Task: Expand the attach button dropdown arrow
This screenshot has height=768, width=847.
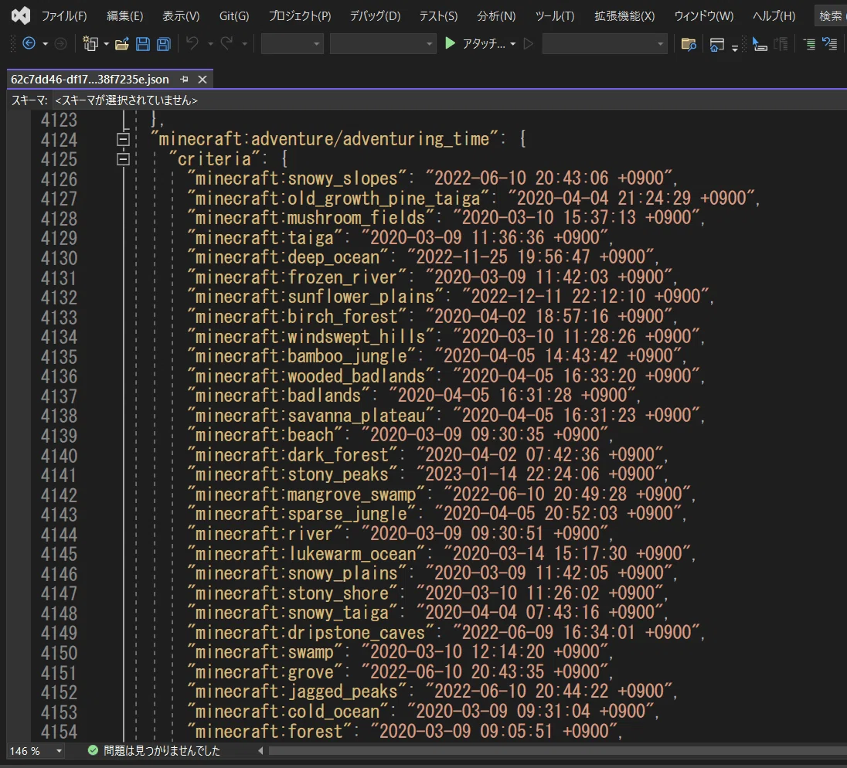Action: (x=512, y=44)
